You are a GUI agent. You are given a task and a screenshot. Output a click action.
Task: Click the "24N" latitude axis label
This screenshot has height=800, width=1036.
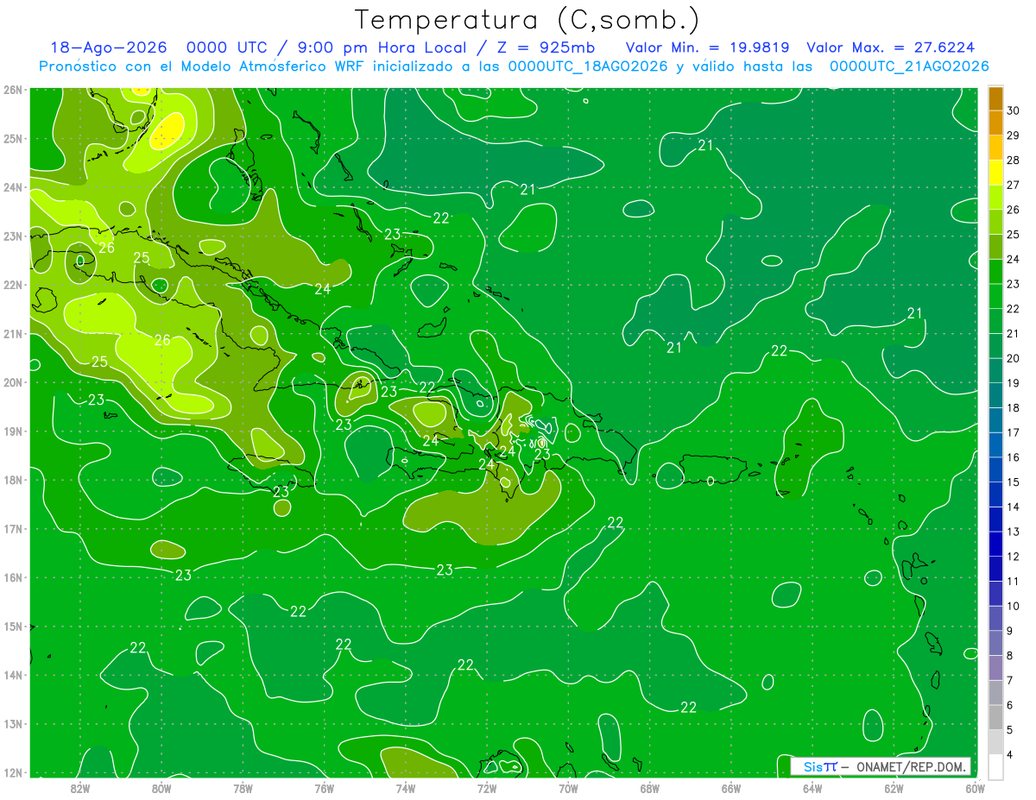[13, 187]
